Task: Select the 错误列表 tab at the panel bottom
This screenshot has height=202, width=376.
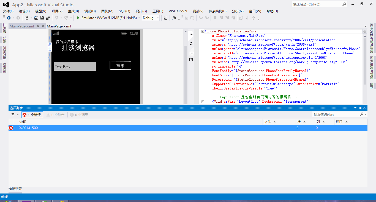Action: click(15, 189)
